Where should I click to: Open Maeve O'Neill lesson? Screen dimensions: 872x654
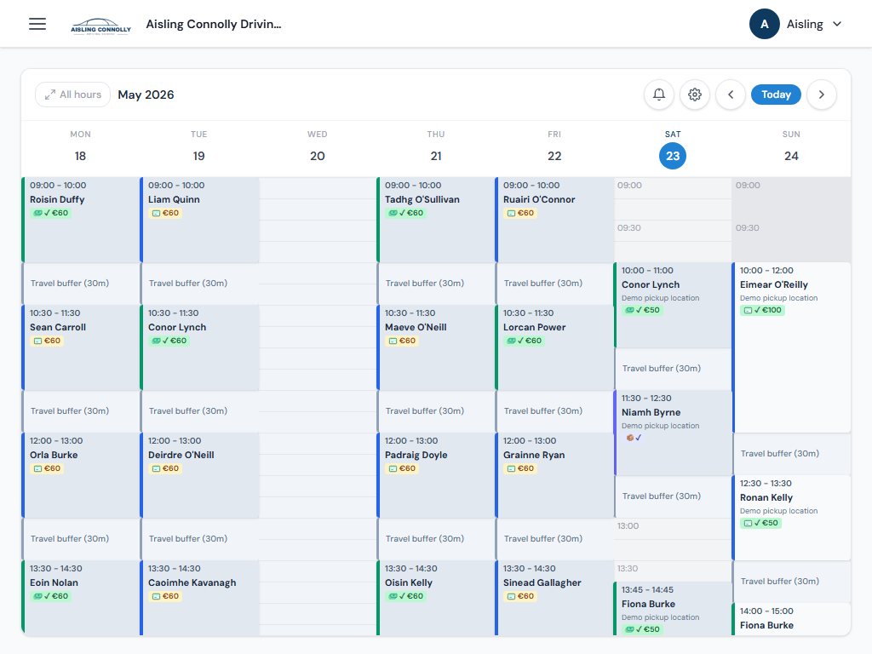pyautogui.click(x=435, y=347)
